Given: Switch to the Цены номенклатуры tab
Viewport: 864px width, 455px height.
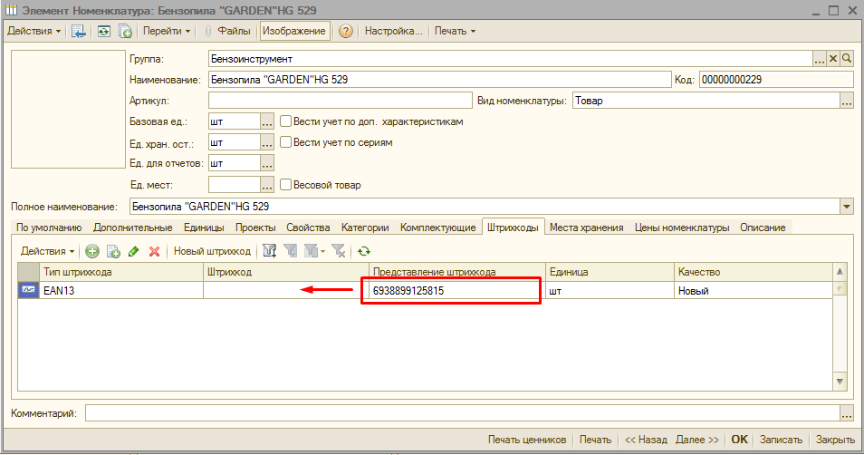Looking at the screenshot, I should [683, 227].
